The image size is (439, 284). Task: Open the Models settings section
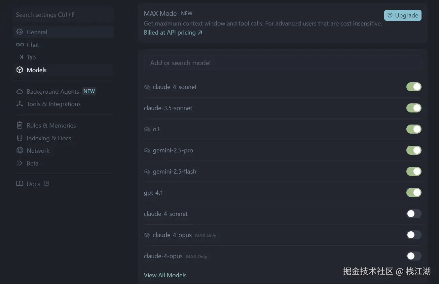tap(36, 70)
